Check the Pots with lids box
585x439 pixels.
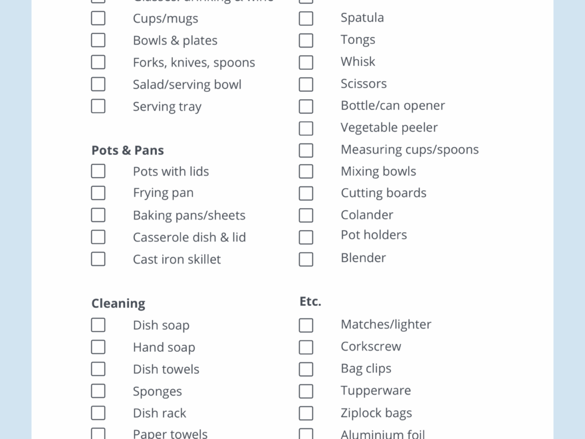(98, 172)
